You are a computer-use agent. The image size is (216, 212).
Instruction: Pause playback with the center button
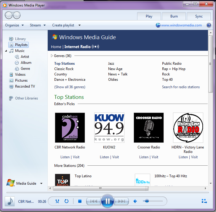pyautogui.click(x=108, y=201)
